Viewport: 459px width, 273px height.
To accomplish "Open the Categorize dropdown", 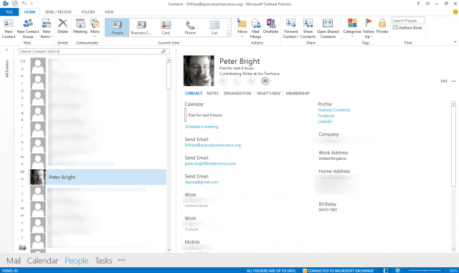I will [x=352, y=28].
